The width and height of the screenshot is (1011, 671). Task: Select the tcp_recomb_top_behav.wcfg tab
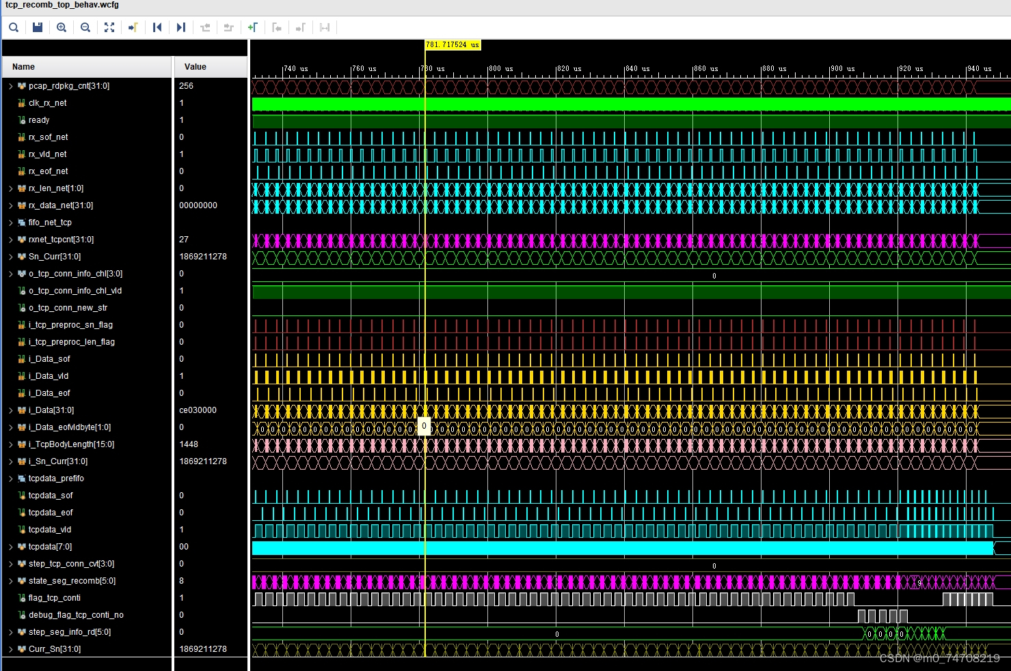coord(62,5)
